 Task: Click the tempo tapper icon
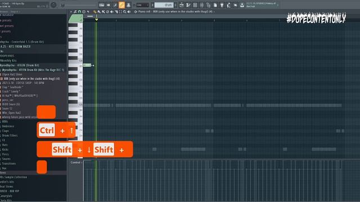228,5
